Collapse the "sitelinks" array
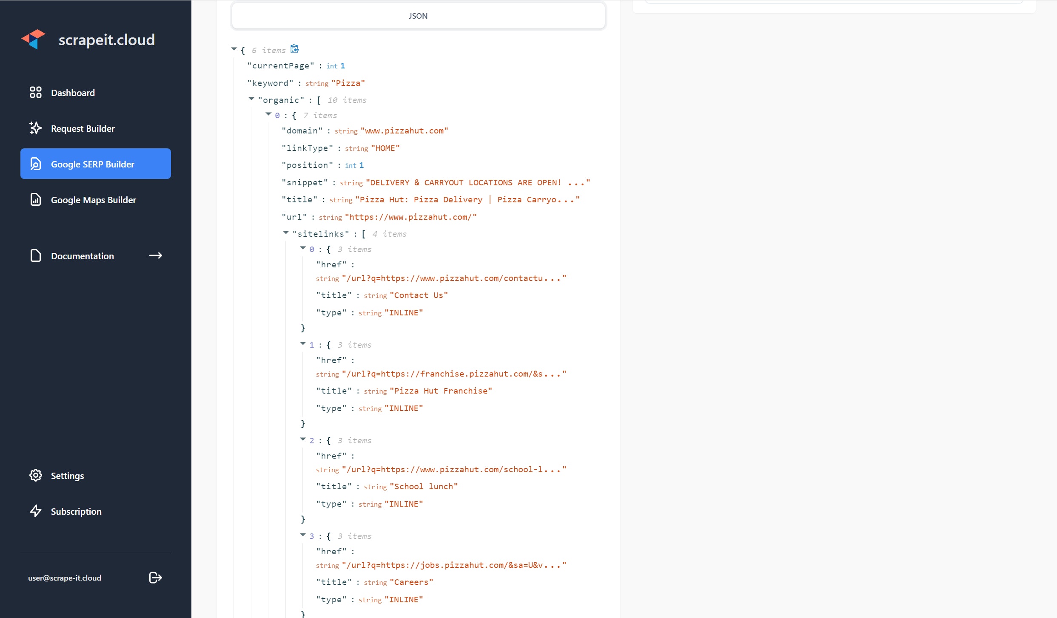Screen dimensions: 1057x618 click(286, 232)
